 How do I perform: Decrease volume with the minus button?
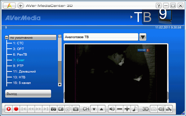pos(120,109)
